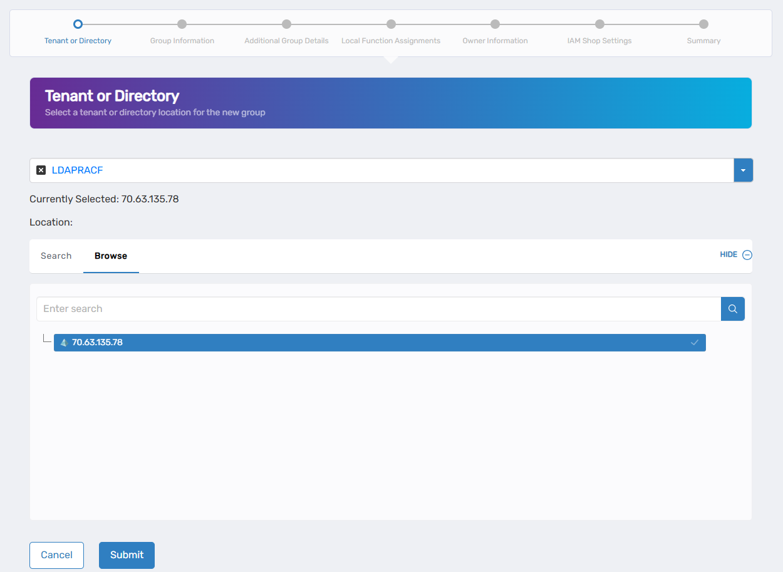Collapse the browse panel via HIDE
783x572 pixels.
(728, 254)
